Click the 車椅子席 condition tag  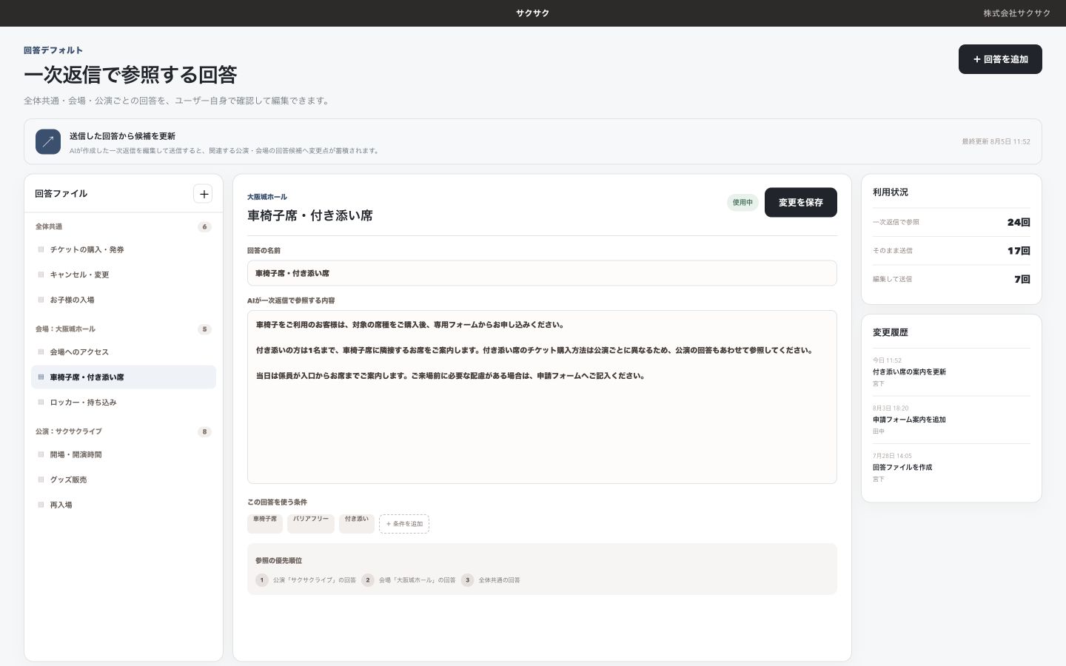pyautogui.click(x=265, y=523)
